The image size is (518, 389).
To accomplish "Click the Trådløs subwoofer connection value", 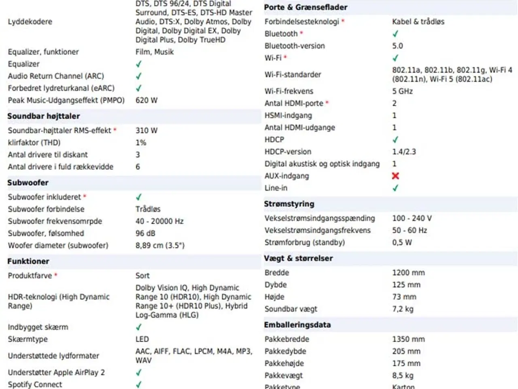I will [148, 209].
